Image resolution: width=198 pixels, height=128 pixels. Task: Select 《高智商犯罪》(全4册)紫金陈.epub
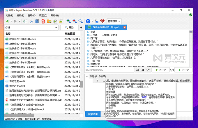click(42, 67)
